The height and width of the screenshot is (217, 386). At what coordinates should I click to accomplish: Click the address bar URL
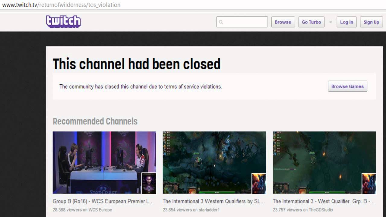[x=61, y=5]
